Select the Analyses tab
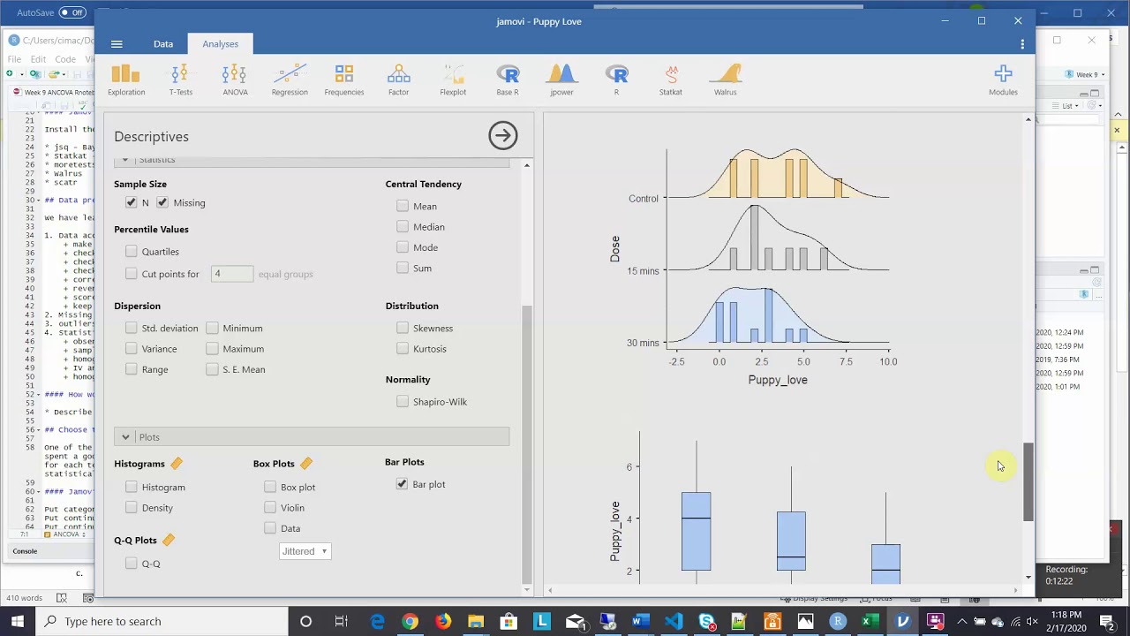1130x636 pixels. point(220,44)
